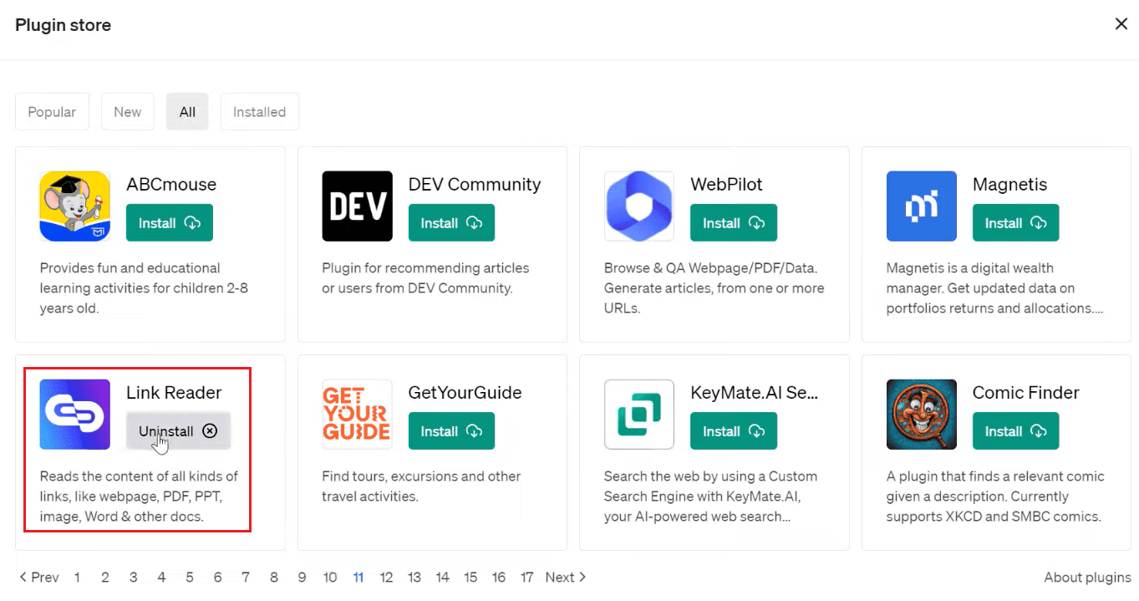
Task: Install the WebPilot plugin
Action: point(733,223)
